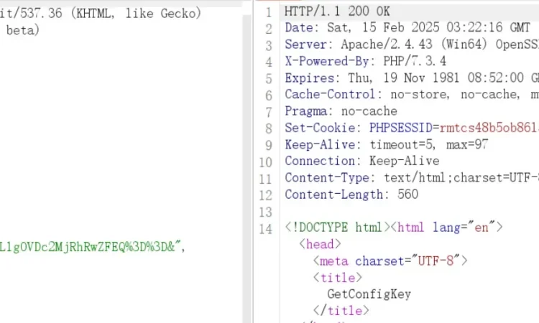The width and height of the screenshot is (539, 323).
Task: Click line number 8 in response gutter
Action: [x=269, y=128]
